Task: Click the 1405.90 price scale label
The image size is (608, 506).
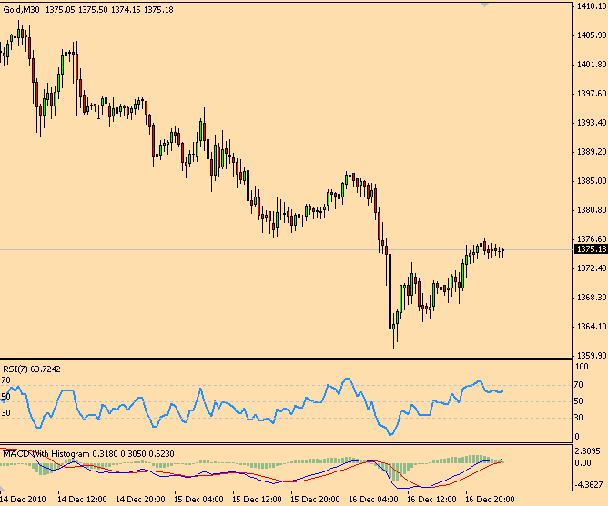Action: (592, 35)
